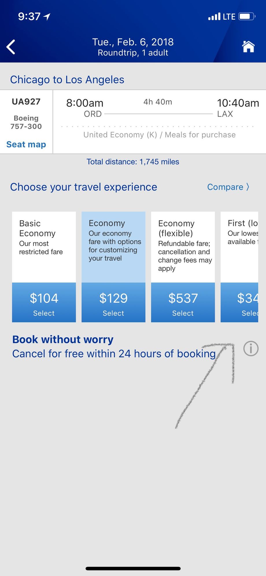Screen dimensions: 266x576
Task: Open Compare fare options
Action: (x=228, y=187)
